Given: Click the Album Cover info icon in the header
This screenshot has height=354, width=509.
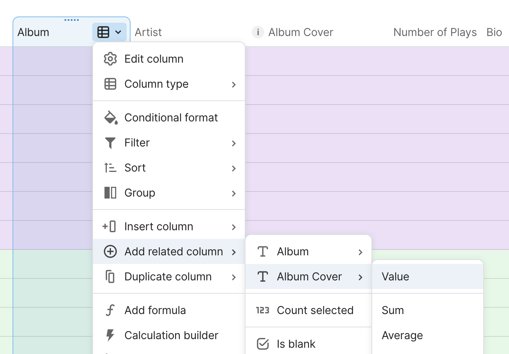Looking at the screenshot, I should tap(258, 32).
